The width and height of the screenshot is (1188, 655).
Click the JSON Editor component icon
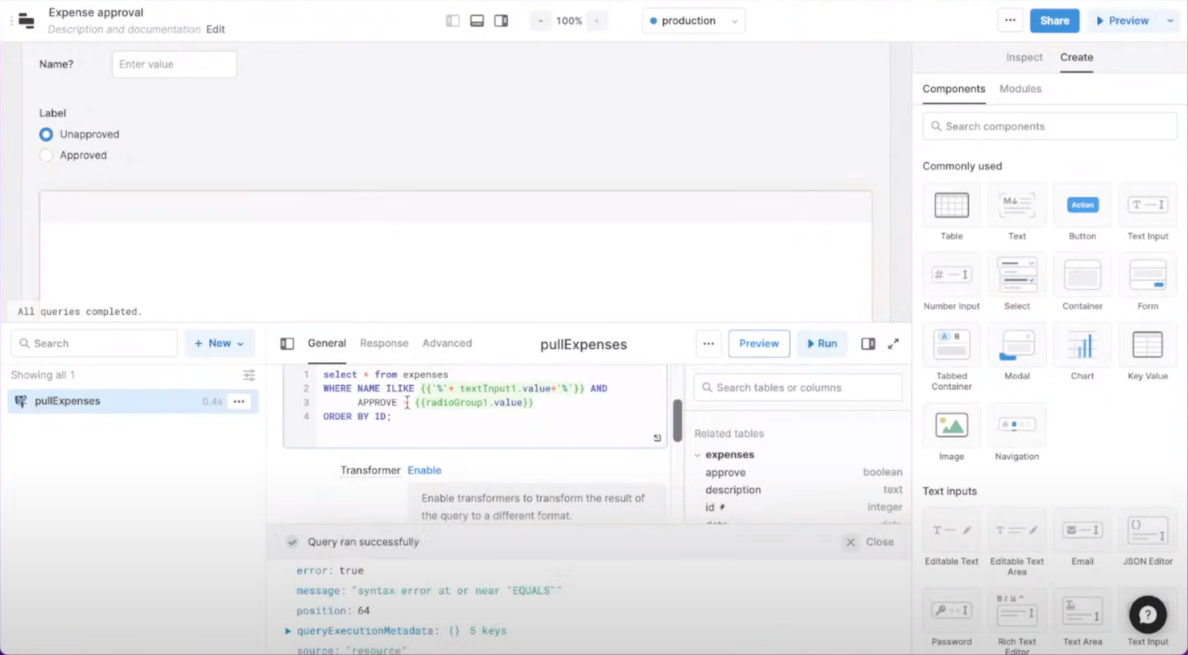1147,531
